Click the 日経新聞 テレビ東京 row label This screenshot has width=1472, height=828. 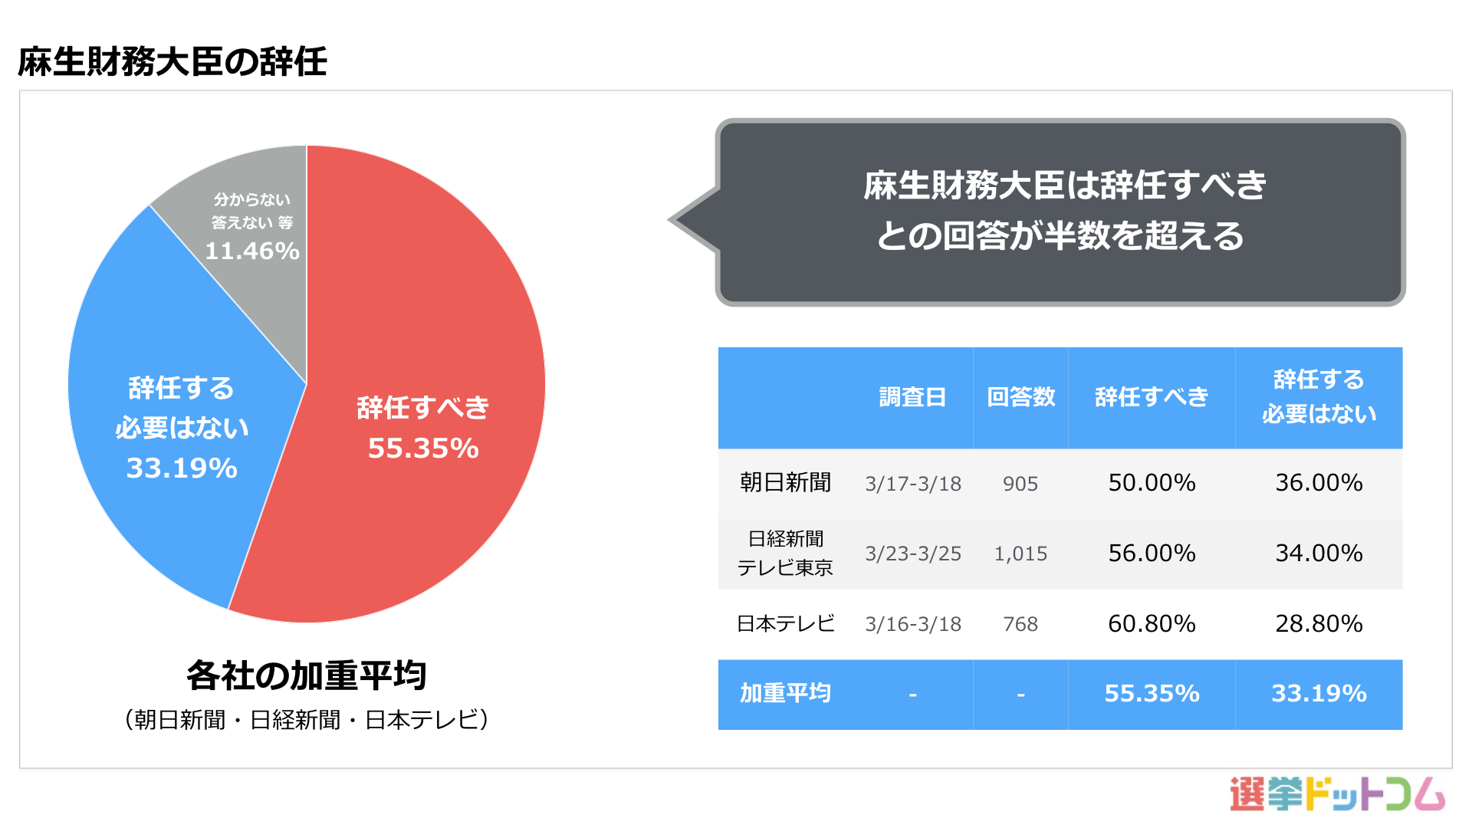point(785,554)
